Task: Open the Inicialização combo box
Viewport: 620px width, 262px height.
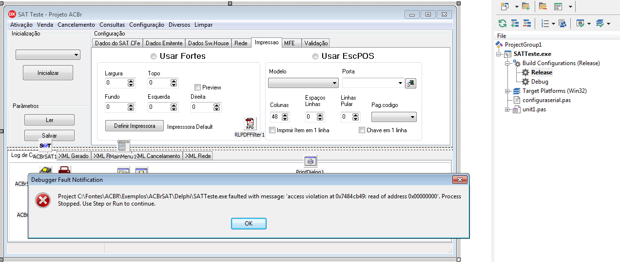Action: (x=48, y=55)
